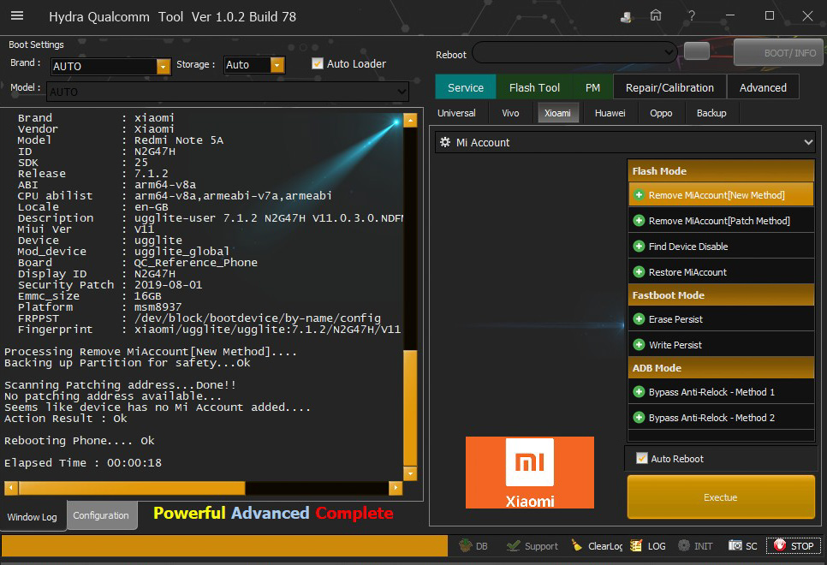This screenshot has width=827, height=565.
Task: Switch to Window Log tab
Action: tap(33, 517)
